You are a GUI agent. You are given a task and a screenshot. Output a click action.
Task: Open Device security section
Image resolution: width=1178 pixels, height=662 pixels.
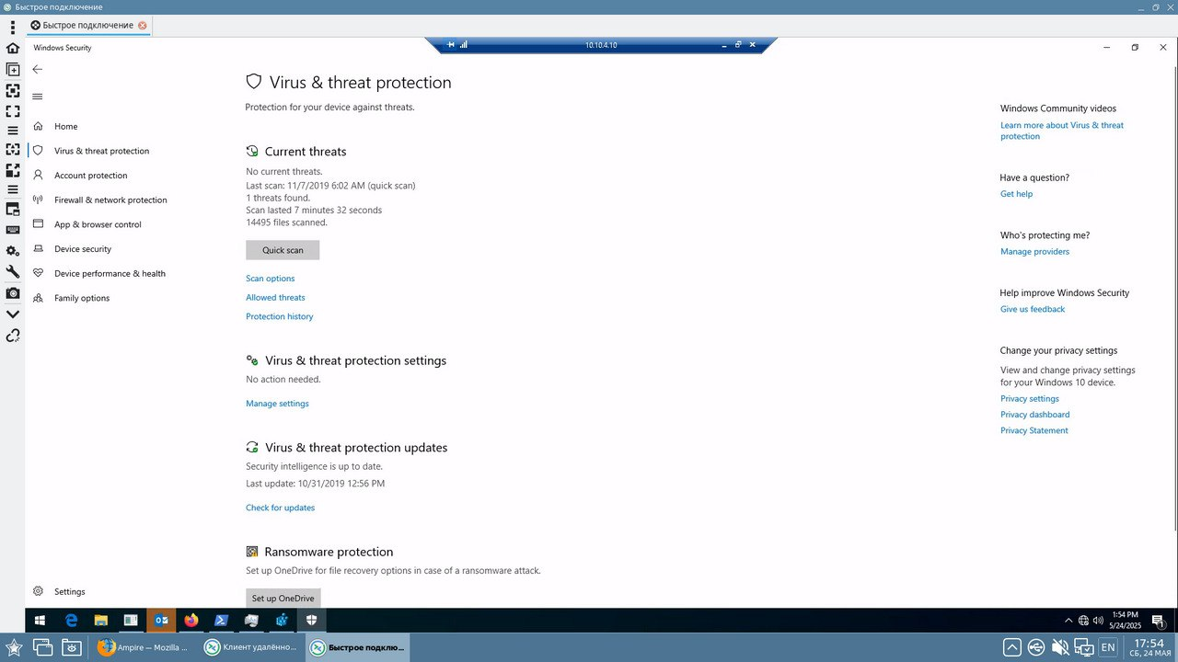83,249
